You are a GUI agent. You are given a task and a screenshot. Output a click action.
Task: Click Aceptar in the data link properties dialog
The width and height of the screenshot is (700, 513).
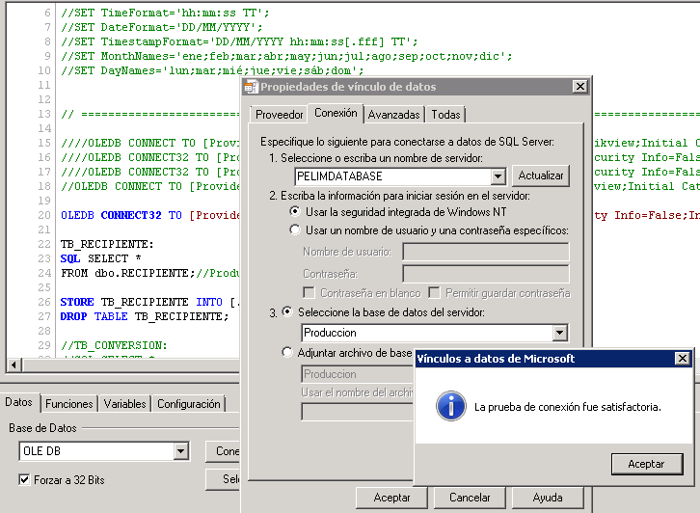tap(391, 498)
